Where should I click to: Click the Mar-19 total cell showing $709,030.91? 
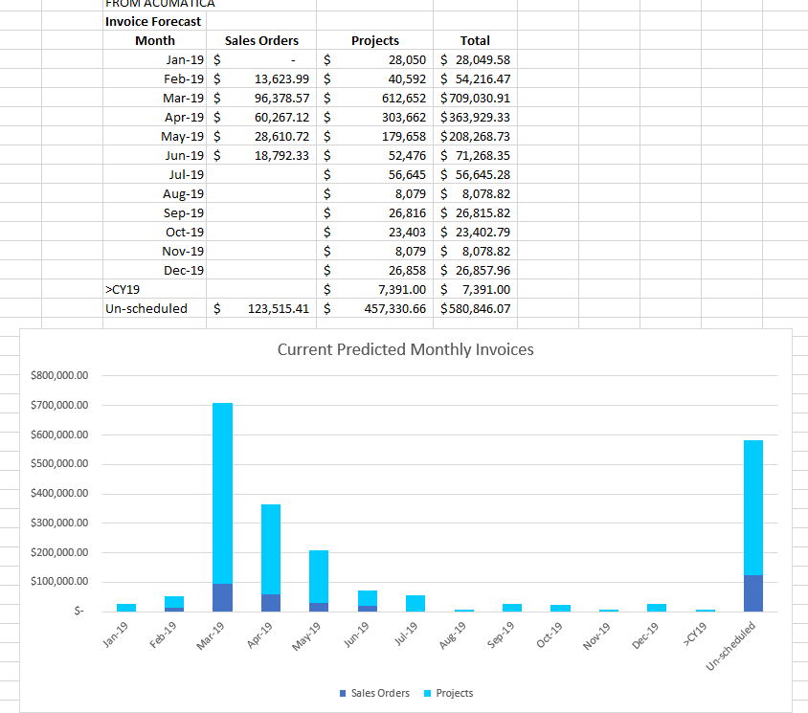click(475, 98)
